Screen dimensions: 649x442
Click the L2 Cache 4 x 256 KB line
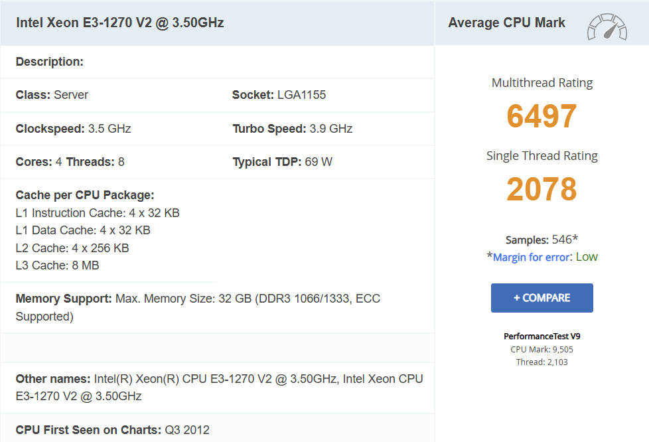coord(72,248)
